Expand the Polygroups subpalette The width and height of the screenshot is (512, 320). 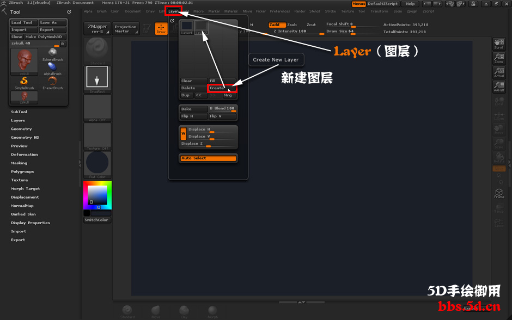coord(22,171)
